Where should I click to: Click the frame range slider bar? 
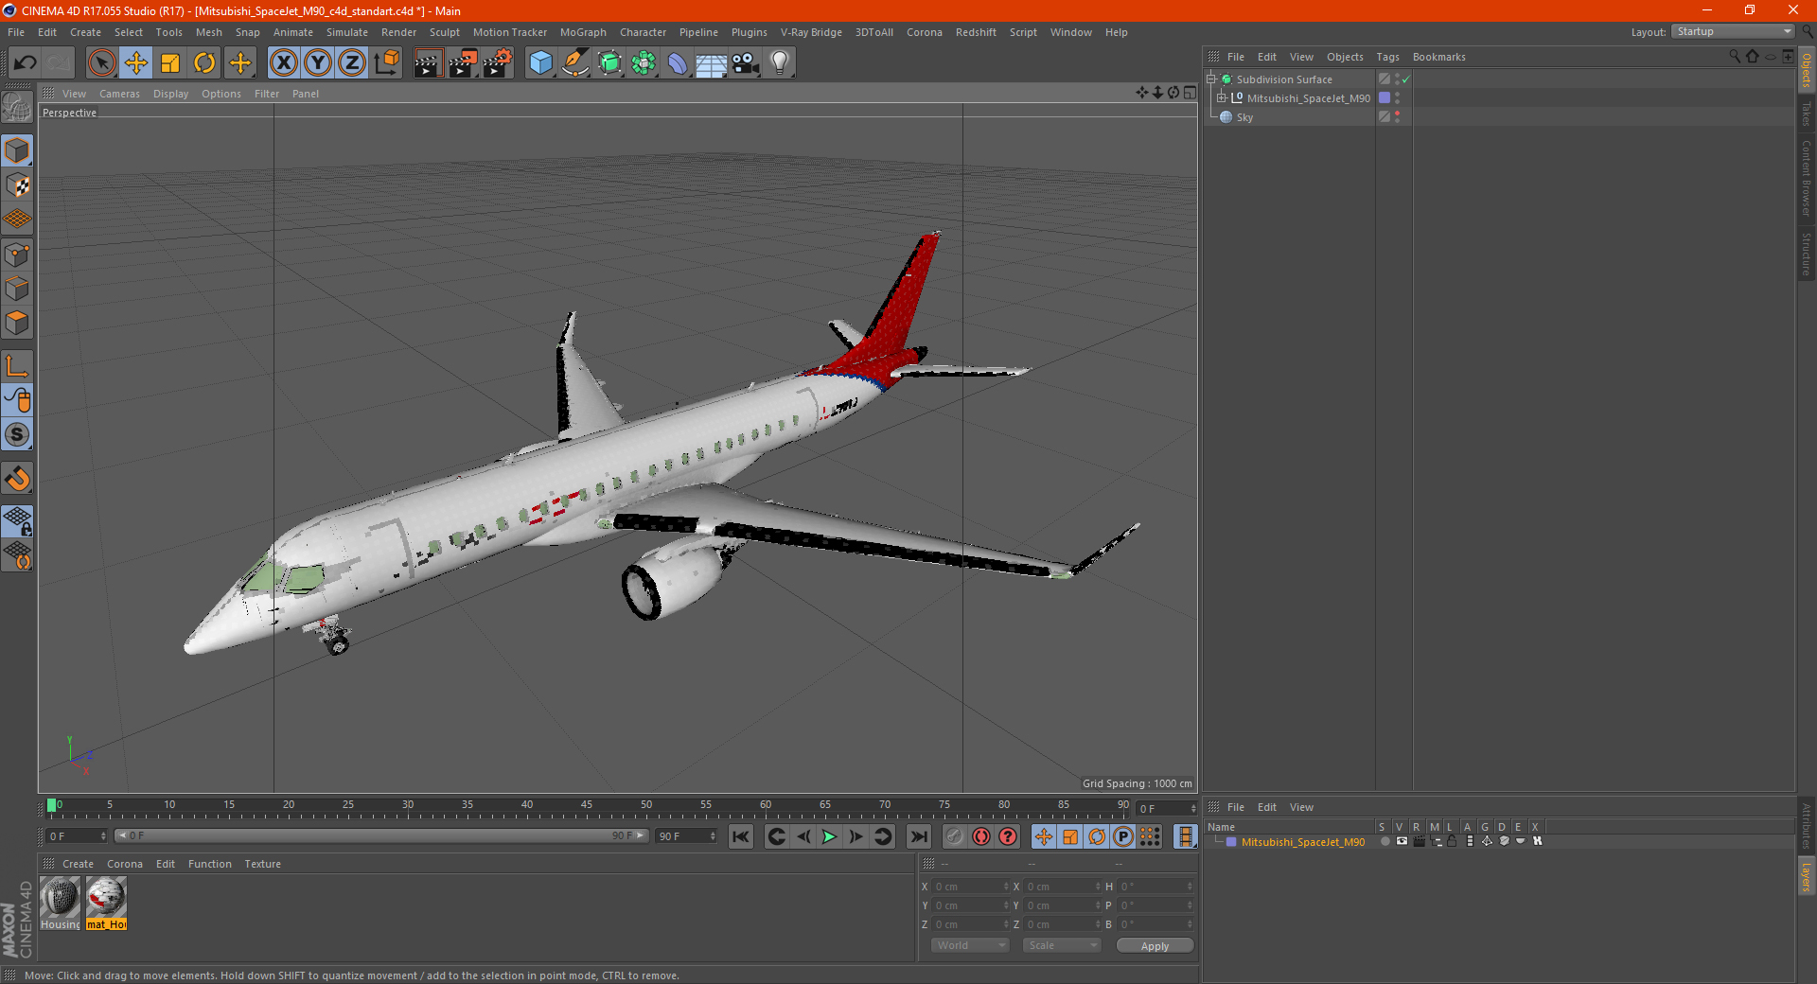[x=381, y=835]
